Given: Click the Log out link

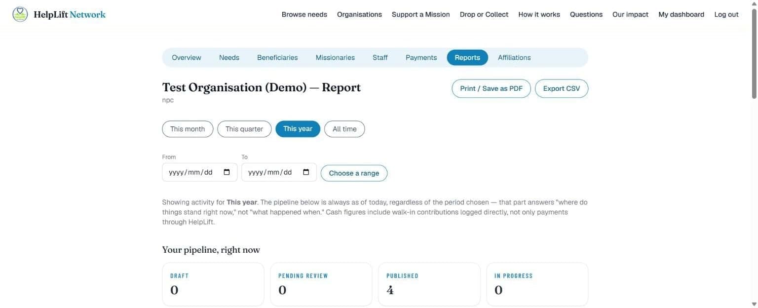Looking at the screenshot, I should (x=726, y=14).
